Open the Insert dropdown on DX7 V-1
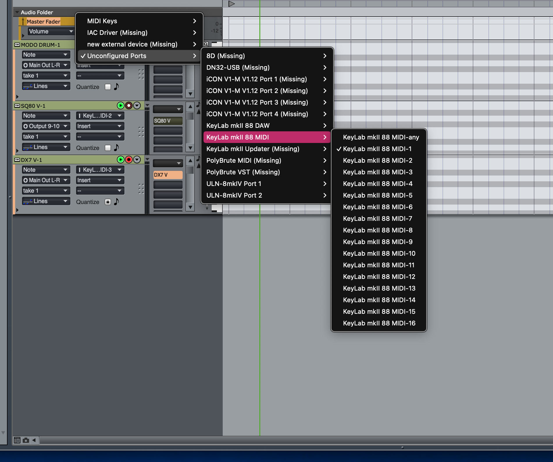The height and width of the screenshot is (462, 553). (100, 180)
